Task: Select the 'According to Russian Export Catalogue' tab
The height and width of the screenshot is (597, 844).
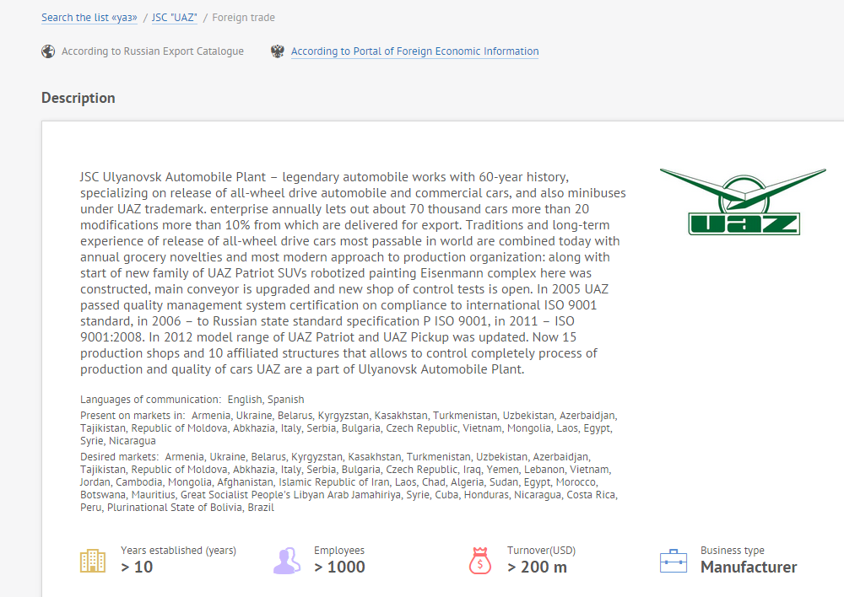Action: (x=152, y=51)
